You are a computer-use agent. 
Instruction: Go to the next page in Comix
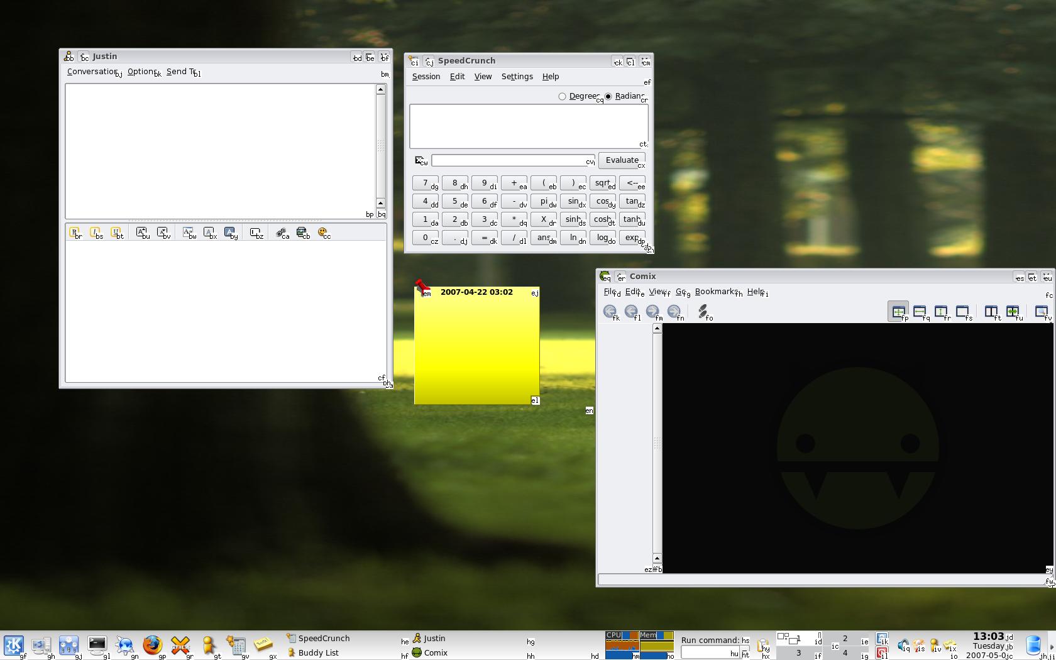pyautogui.click(x=652, y=311)
